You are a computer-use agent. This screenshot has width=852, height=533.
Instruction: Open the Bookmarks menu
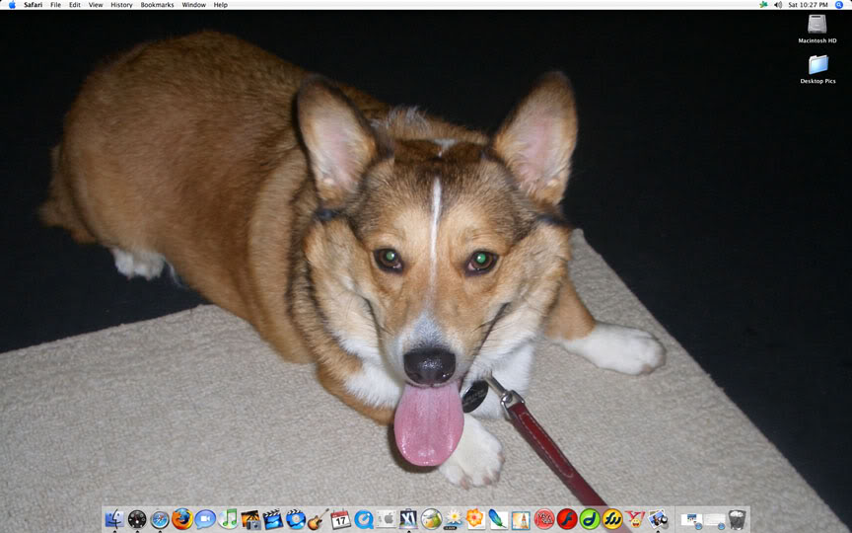(x=157, y=4)
